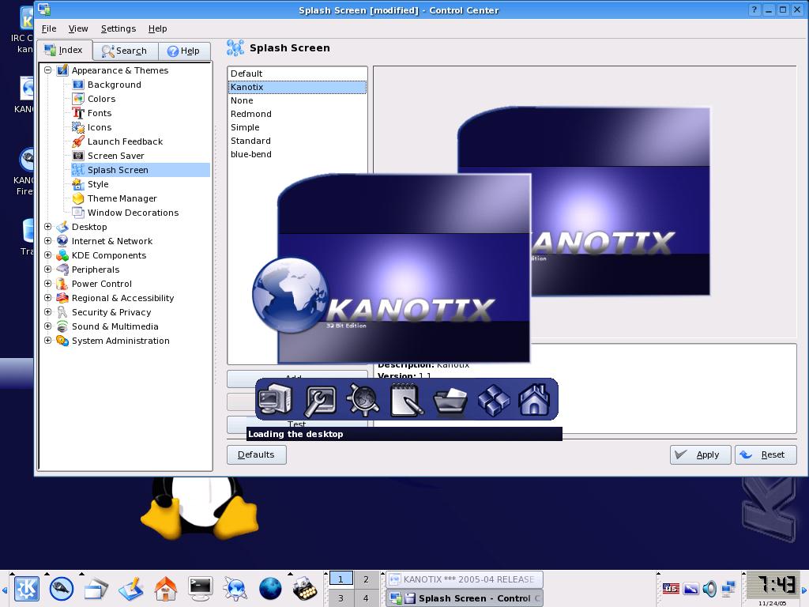
Task: Expand the Sound & Multimedia category
Action: click(x=48, y=326)
